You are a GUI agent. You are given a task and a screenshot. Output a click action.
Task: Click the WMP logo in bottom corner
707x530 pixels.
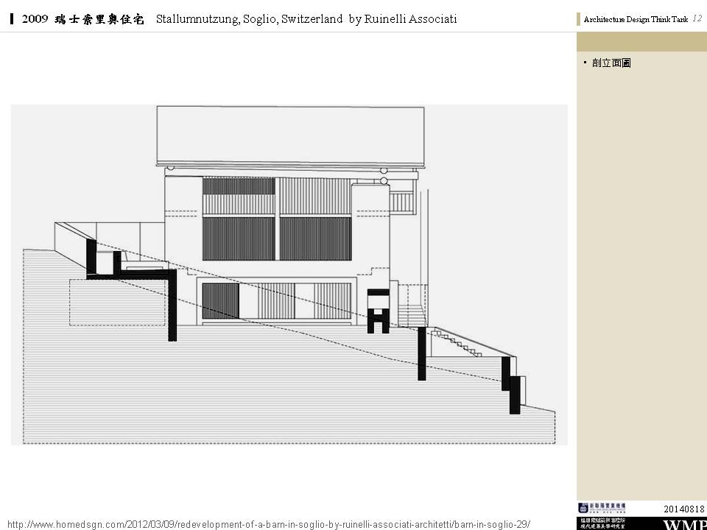coord(683,524)
